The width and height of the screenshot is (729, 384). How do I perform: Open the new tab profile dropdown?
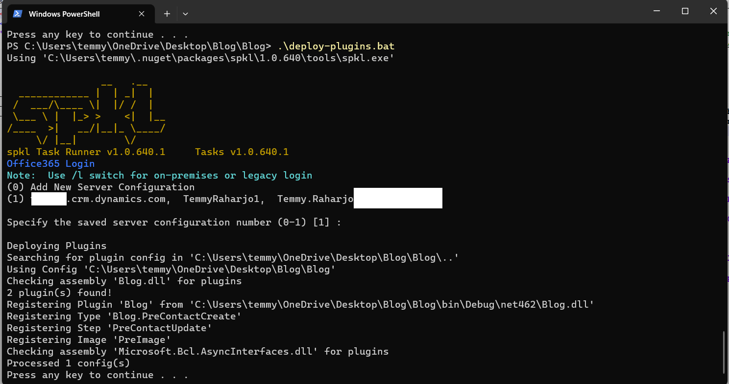[x=185, y=14]
